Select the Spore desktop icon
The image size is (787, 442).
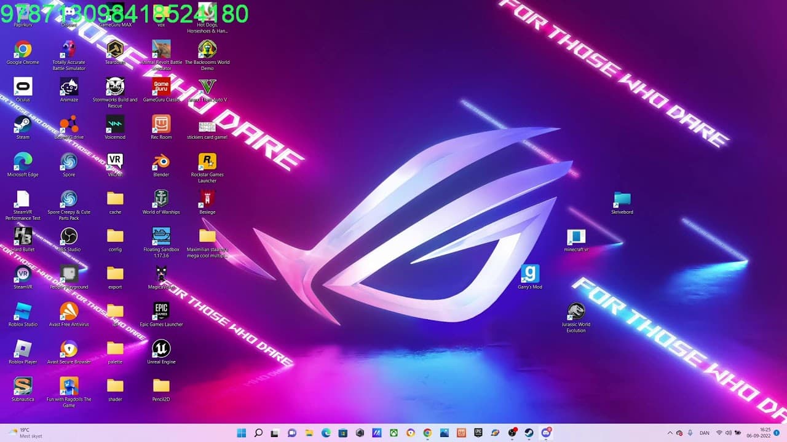pos(69,165)
